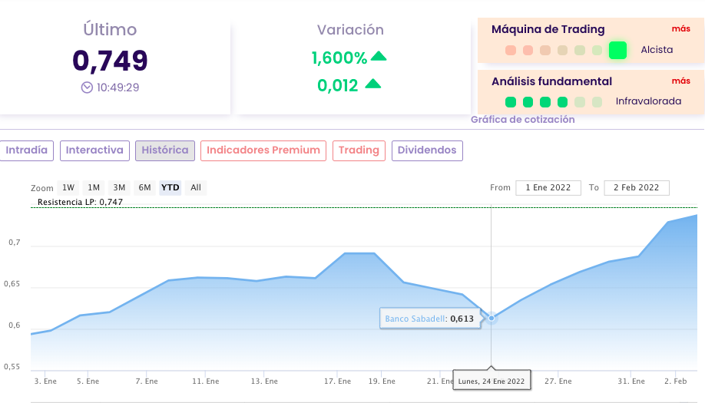Click the Gráfica de cotización link
The height and width of the screenshot is (403, 705).
522,120
